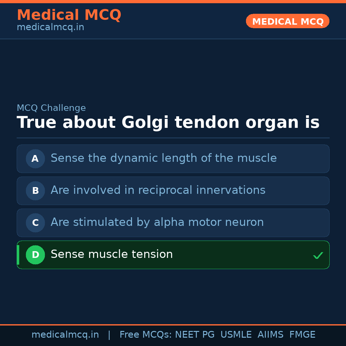This screenshot has width=346, height=346.
Task: Select the 'Sense muscle tension' answer
Action: pyautogui.click(x=112, y=254)
